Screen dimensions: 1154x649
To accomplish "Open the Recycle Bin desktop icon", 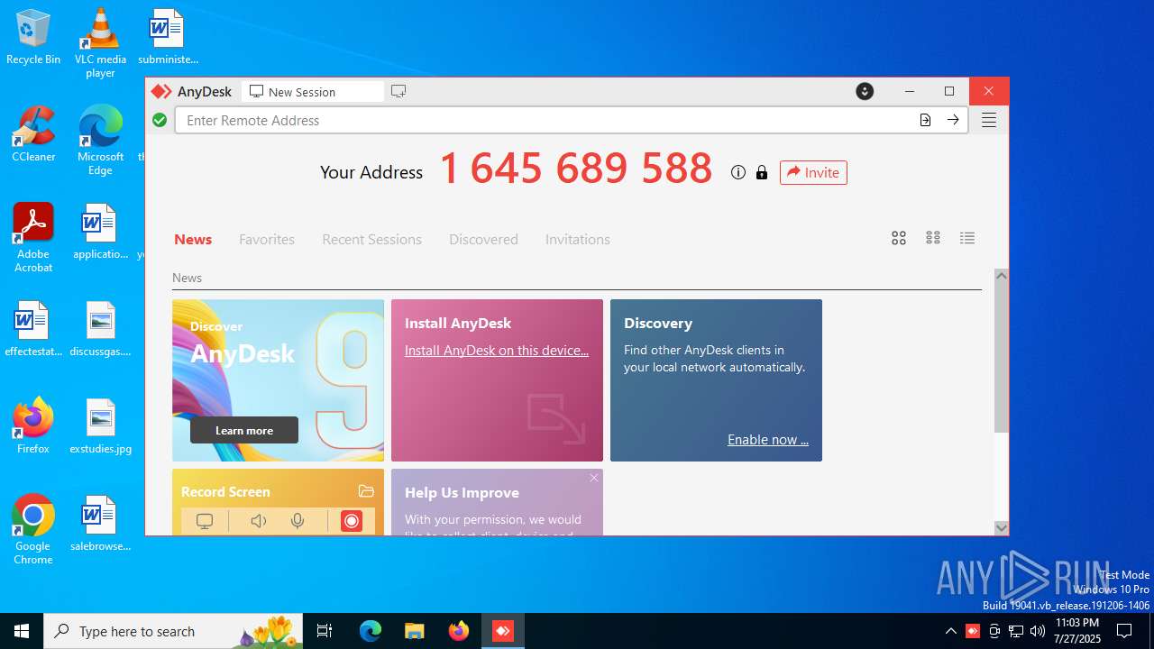I will (x=33, y=38).
